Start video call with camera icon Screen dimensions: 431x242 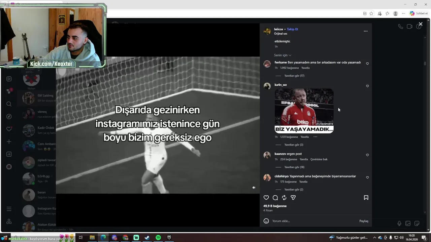409,27
